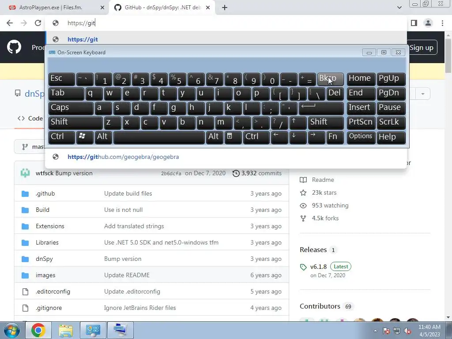The image size is (452, 339).
Task: Click the Bksp key on the keyboard
Action: (x=330, y=79)
